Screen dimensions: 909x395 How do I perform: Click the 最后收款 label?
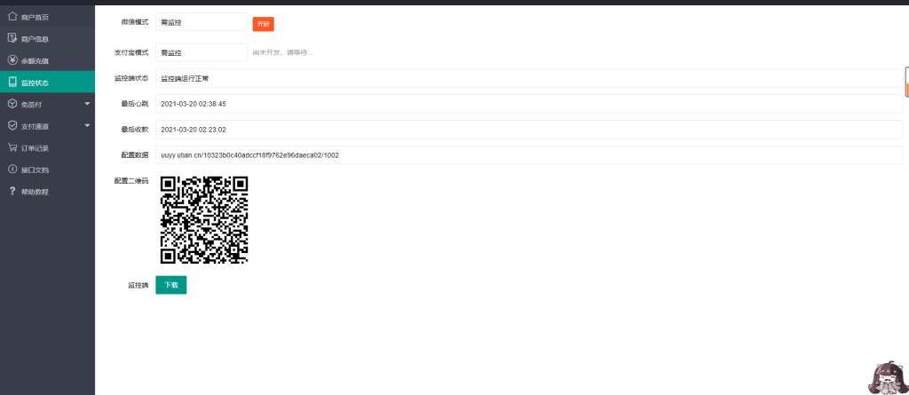click(x=135, y=130)
